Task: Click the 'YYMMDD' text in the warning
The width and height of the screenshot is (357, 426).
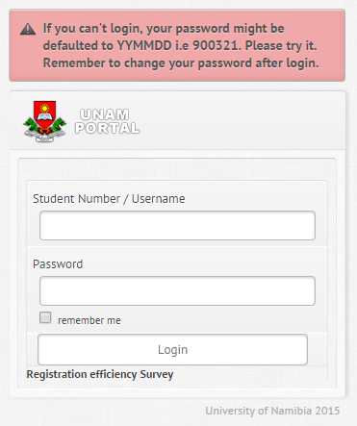Action: click(x=144, y=45)
